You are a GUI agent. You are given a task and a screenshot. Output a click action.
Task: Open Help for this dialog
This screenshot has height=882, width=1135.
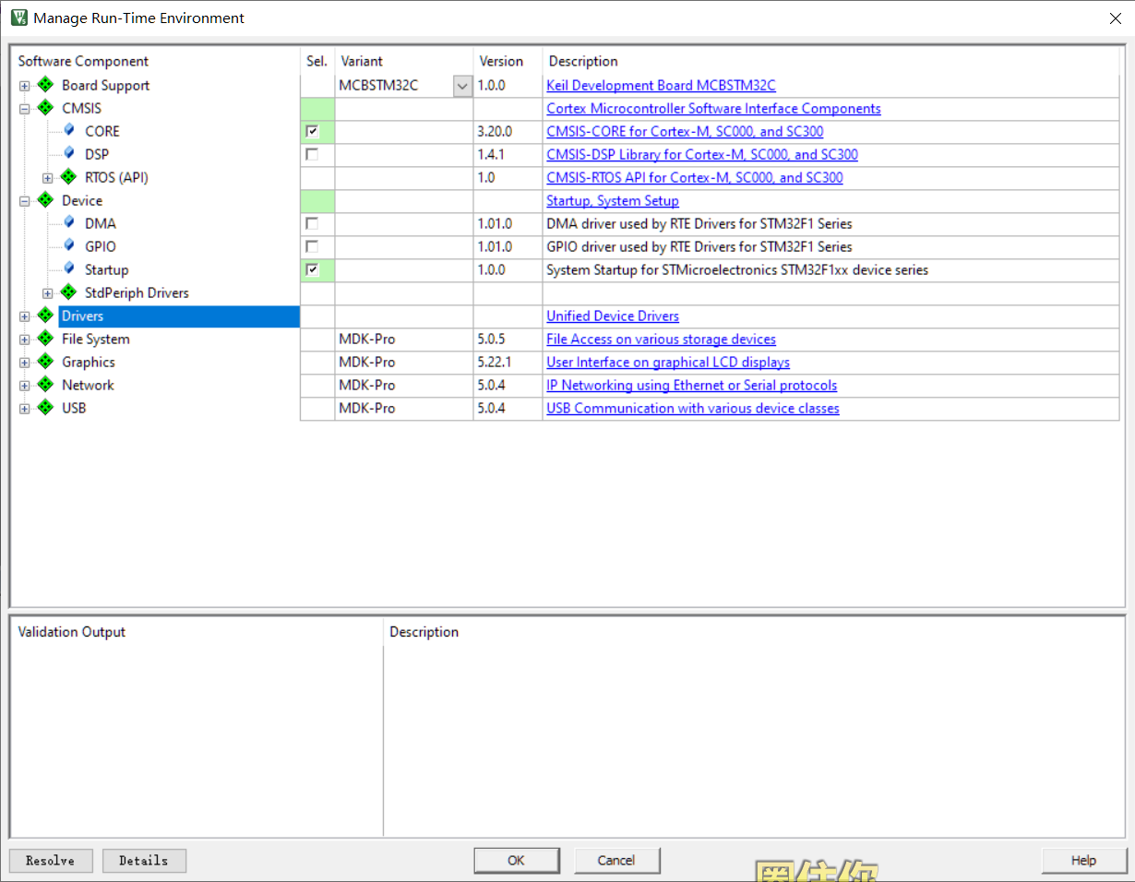[x=1084, y=860]
